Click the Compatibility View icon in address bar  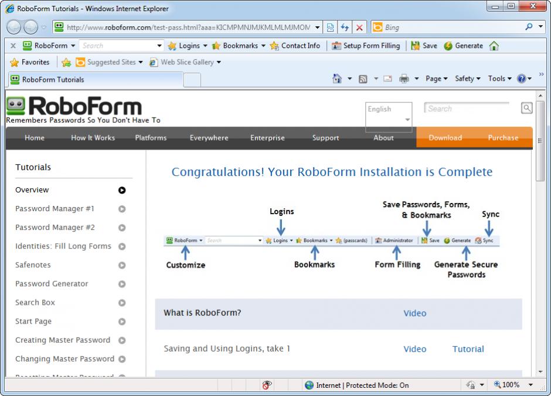point(331,27)
